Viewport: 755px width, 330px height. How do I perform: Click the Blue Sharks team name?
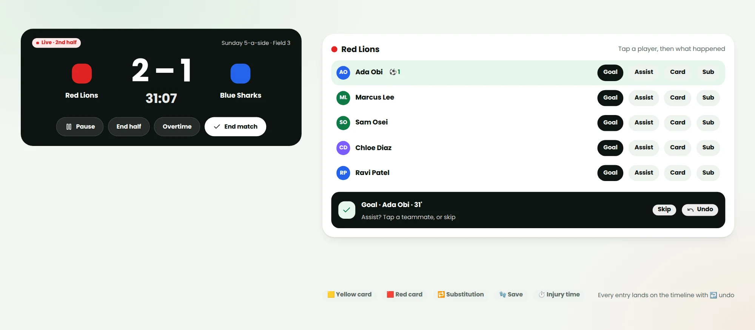point(240,95)
